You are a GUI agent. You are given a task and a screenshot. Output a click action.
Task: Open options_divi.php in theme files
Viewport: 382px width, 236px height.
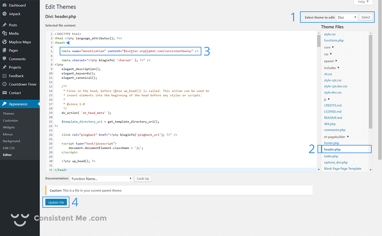tap(336, 162)
